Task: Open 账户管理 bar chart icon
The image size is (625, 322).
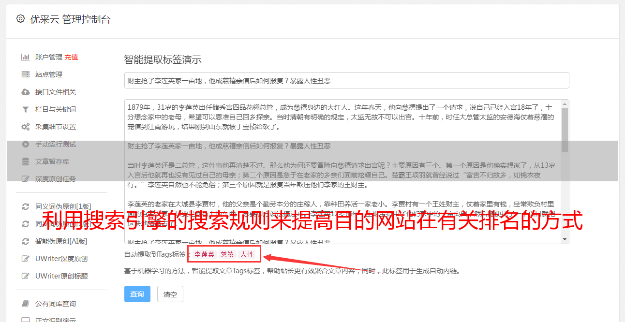Action: click(x=26, y=57)
